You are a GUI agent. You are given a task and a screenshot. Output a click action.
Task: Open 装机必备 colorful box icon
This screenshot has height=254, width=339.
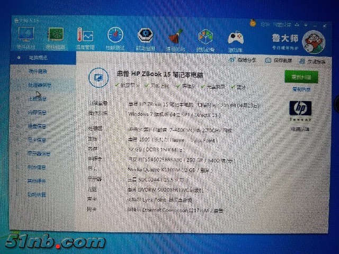[x=206, y=37]
